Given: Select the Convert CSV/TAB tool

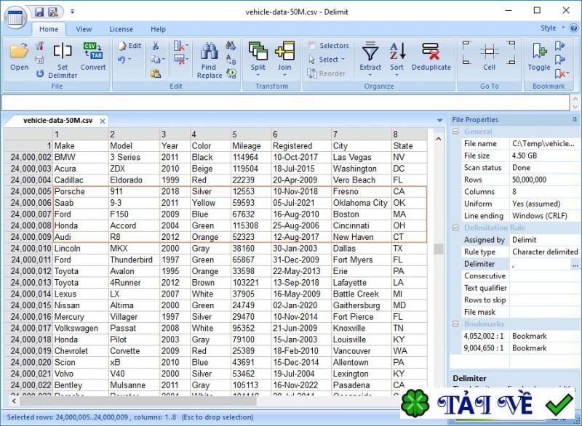Looking at the screenshot, I should click(x=92, y=58).
